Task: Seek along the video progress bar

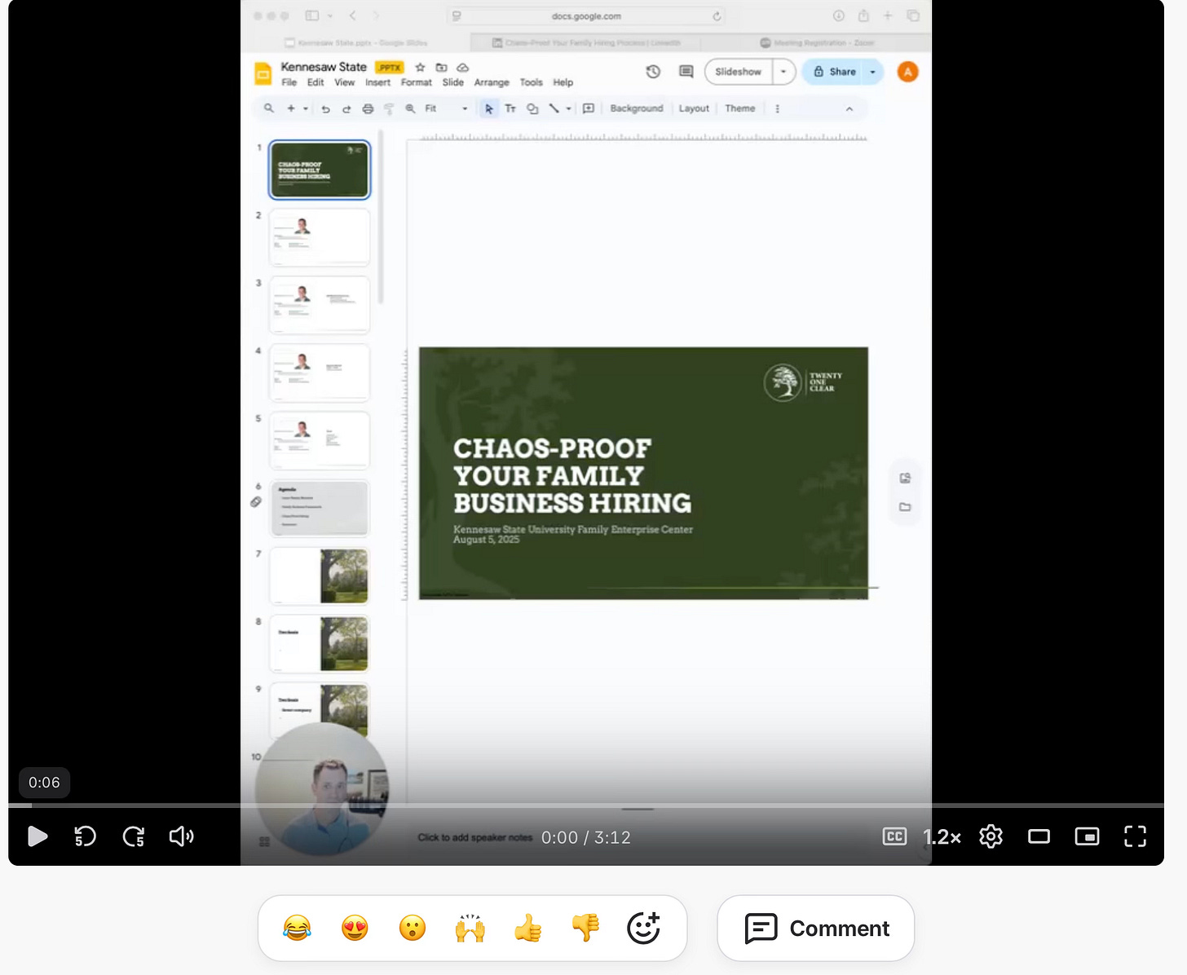Action: [586, 805]
